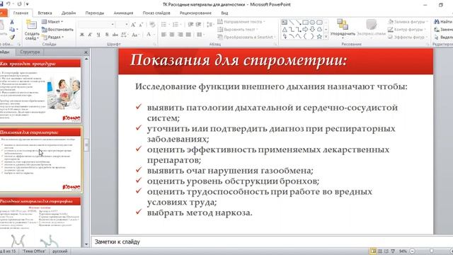Screen dimensions: 453x255
Task: Open Контур фигуры shape outline
Action: point(408,30)
